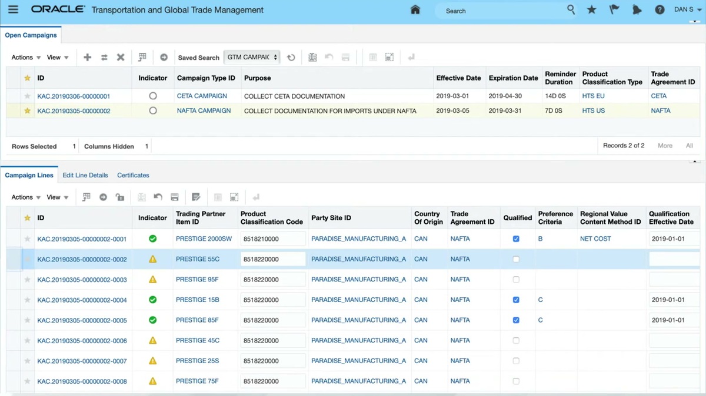
Task: Check Qualified box for PRESTIGE 25S
Action: pos(516,361)
